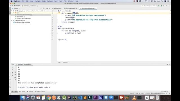The image size is (180, 101).
Task: Print Run console output with printer icon
Action: tap(15, 77)
